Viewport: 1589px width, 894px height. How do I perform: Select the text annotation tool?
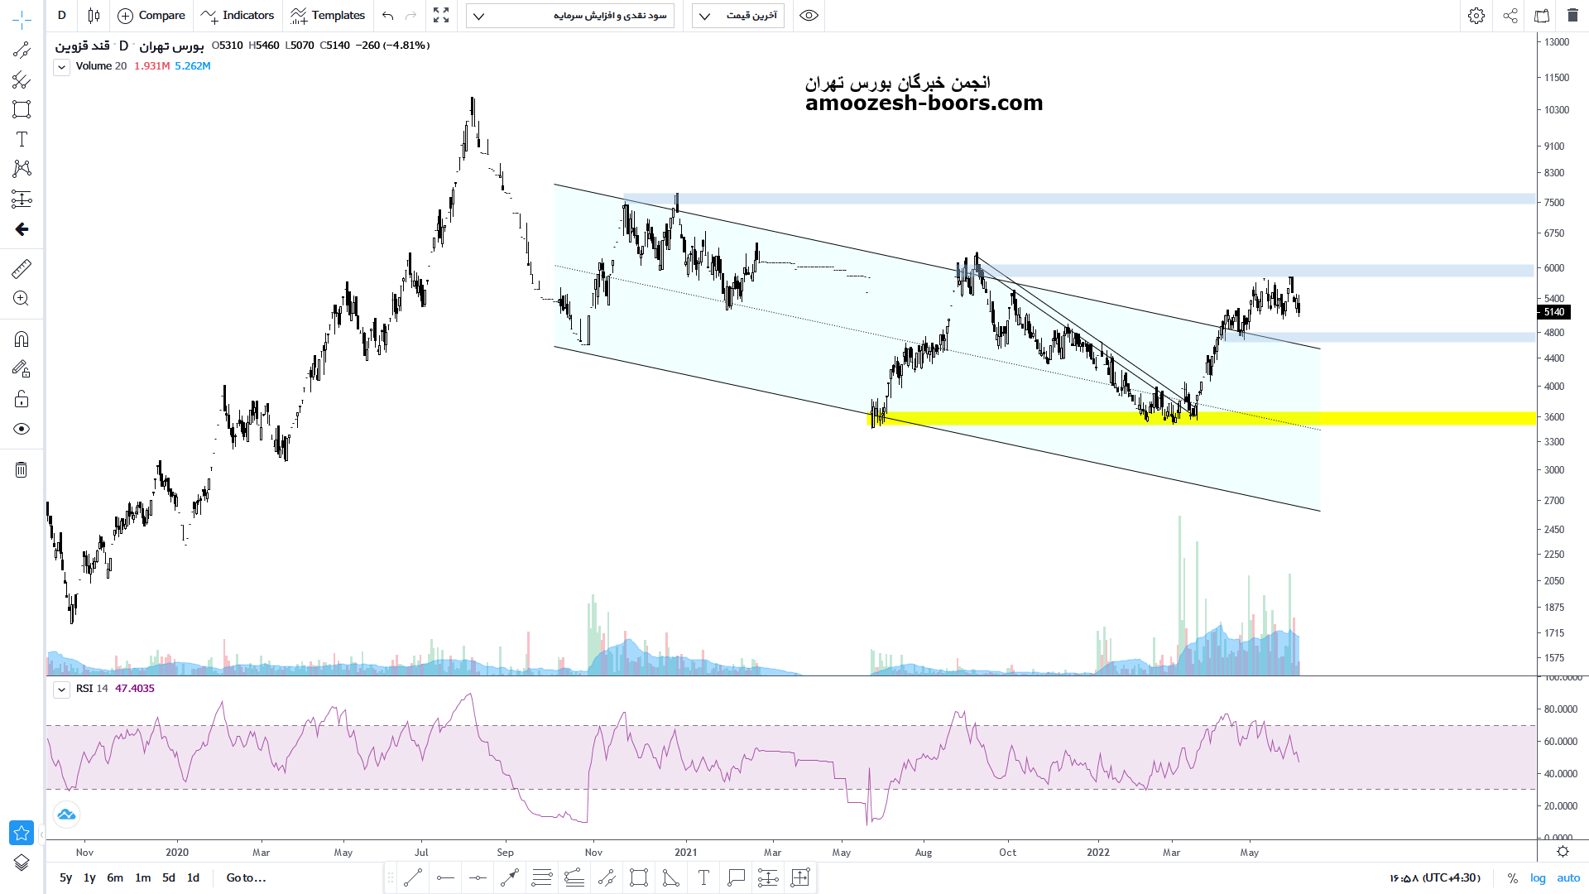click(x=22, y=139)
